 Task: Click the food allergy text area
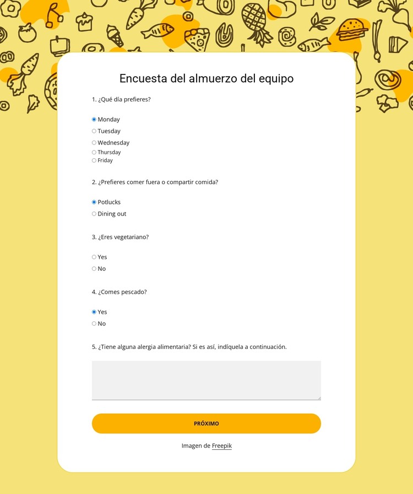pyautogui.click(x=206, y=380)
